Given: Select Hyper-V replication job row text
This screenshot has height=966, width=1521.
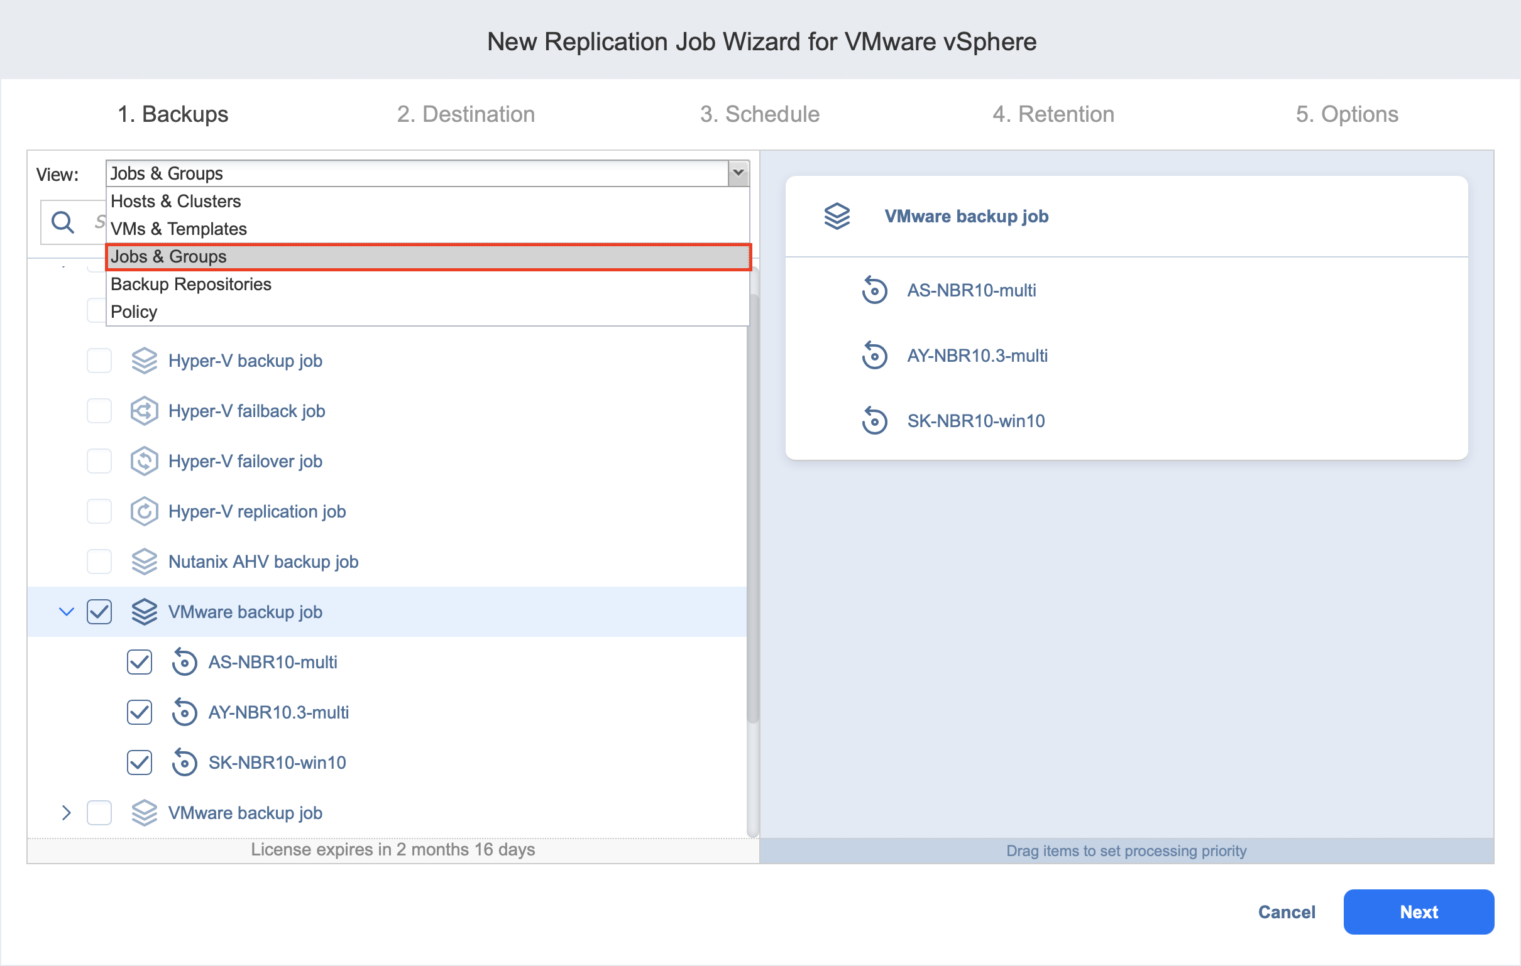Looking at the screenshot, I should point(257,511).
